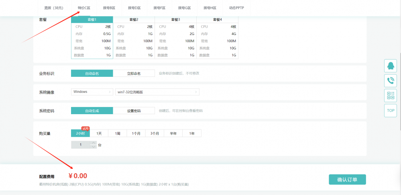This screenshot has height=195, width=401.
Task: Click the 确认订单 button
Action: [347, 179]
